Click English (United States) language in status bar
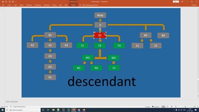The image size is (199, 112). coord(19,107)
